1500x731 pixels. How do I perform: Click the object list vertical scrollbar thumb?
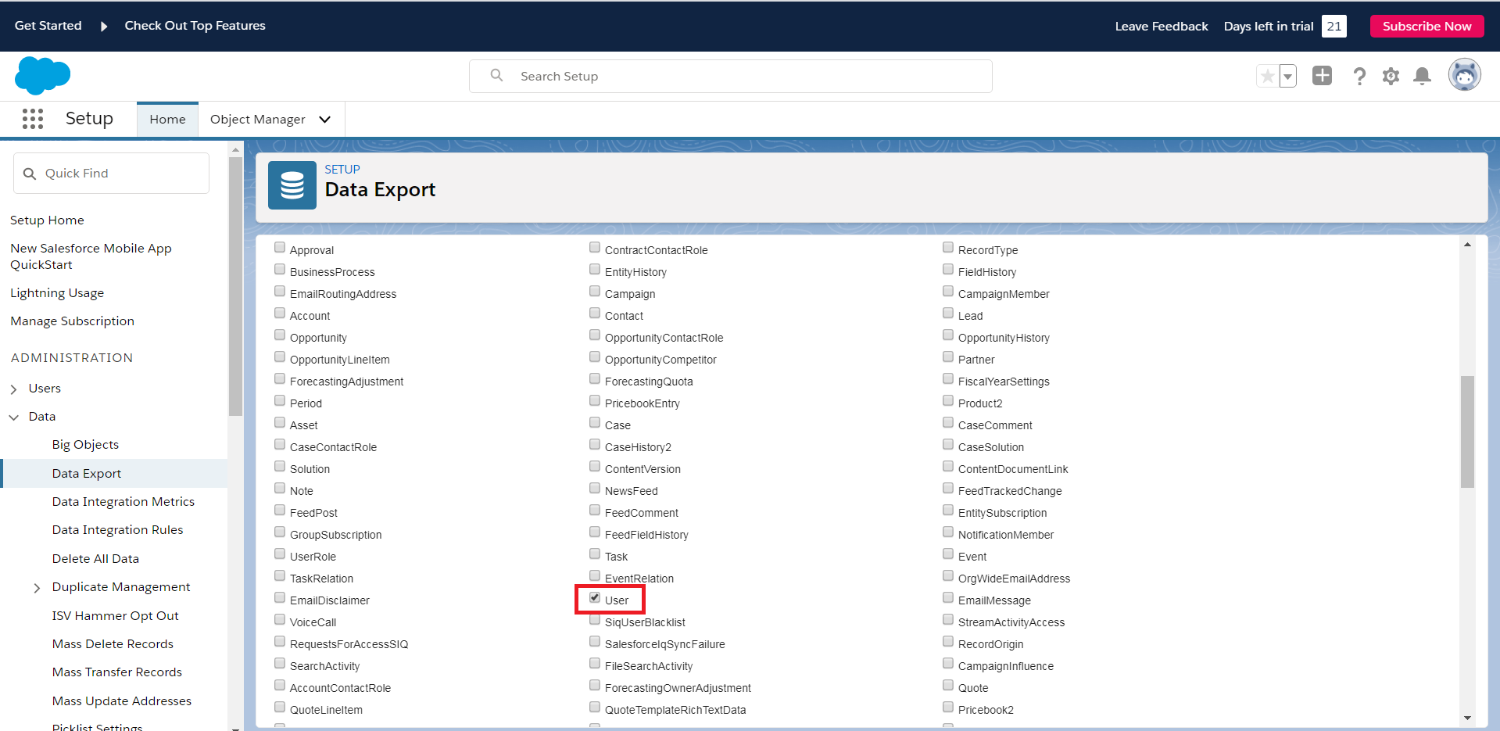(1467, 432)
